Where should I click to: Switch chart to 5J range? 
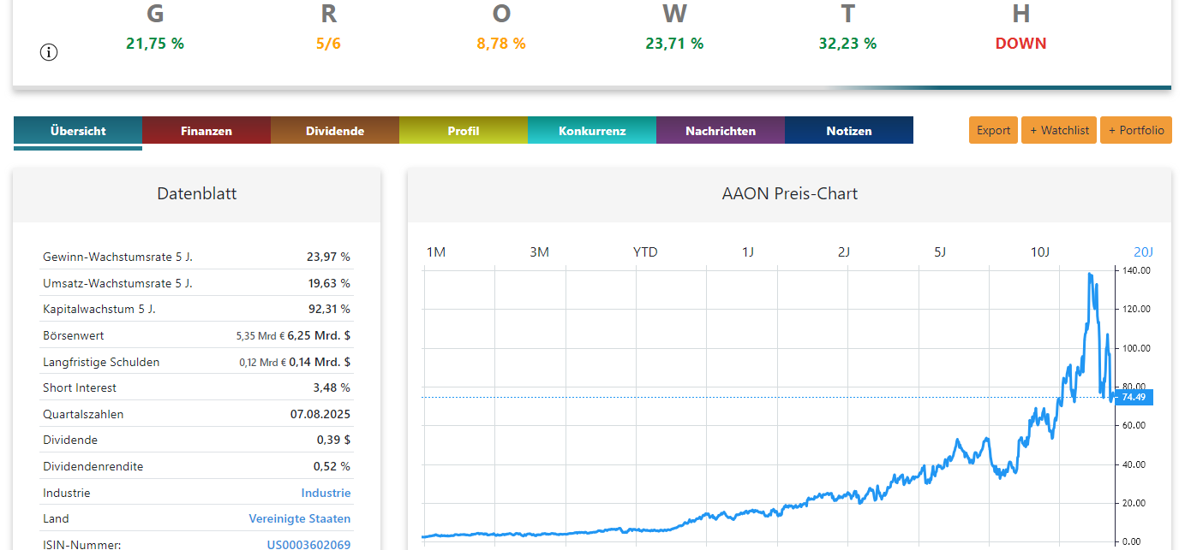tap(940, 251)
